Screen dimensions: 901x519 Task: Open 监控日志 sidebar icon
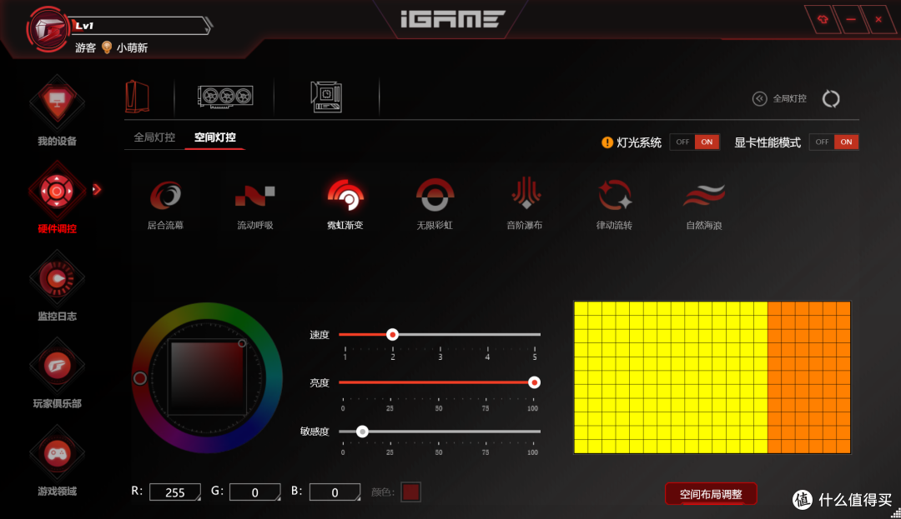click(x=57, y=279)
